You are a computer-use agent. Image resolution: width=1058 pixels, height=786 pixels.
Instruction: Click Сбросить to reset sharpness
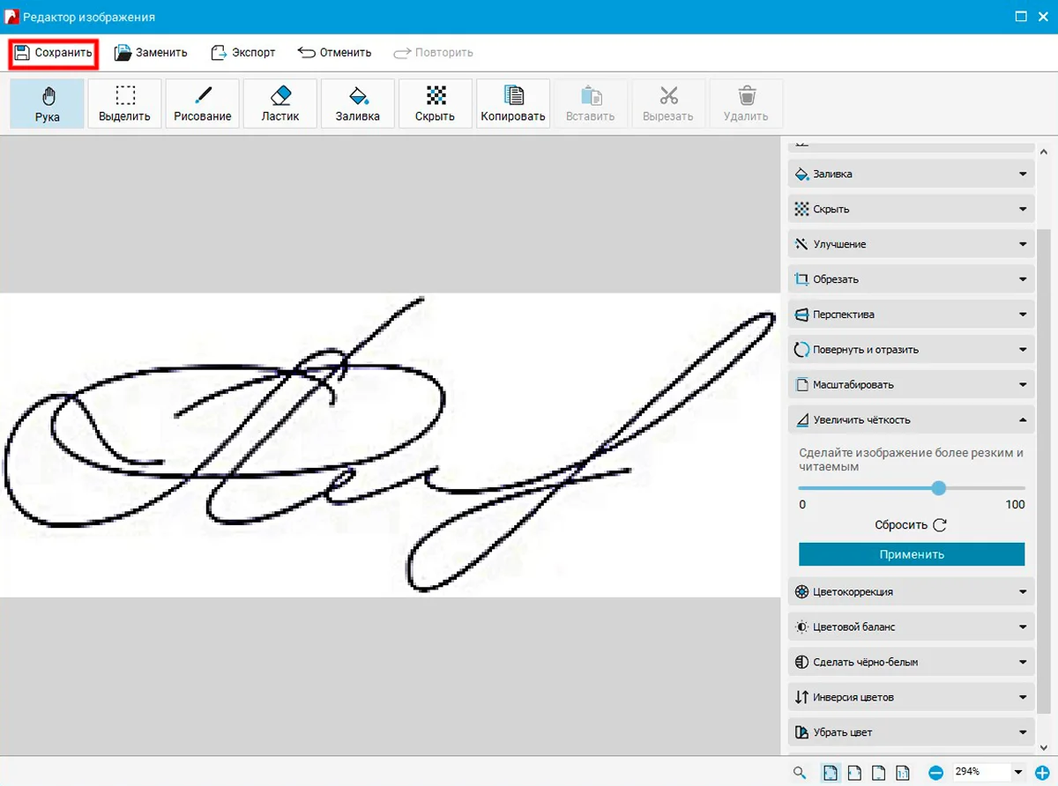pos(911,525)
